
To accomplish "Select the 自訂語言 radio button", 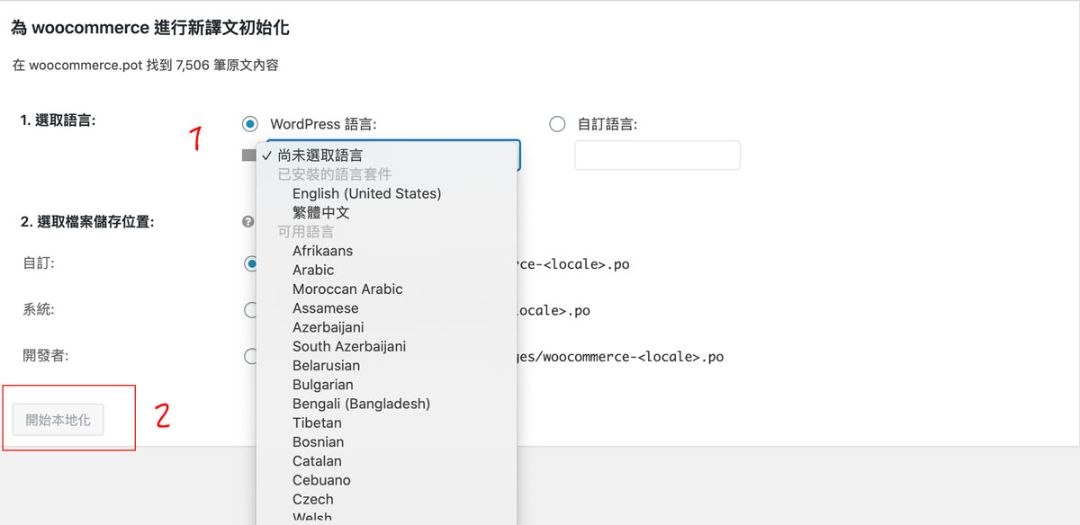I will click(557, 124).
